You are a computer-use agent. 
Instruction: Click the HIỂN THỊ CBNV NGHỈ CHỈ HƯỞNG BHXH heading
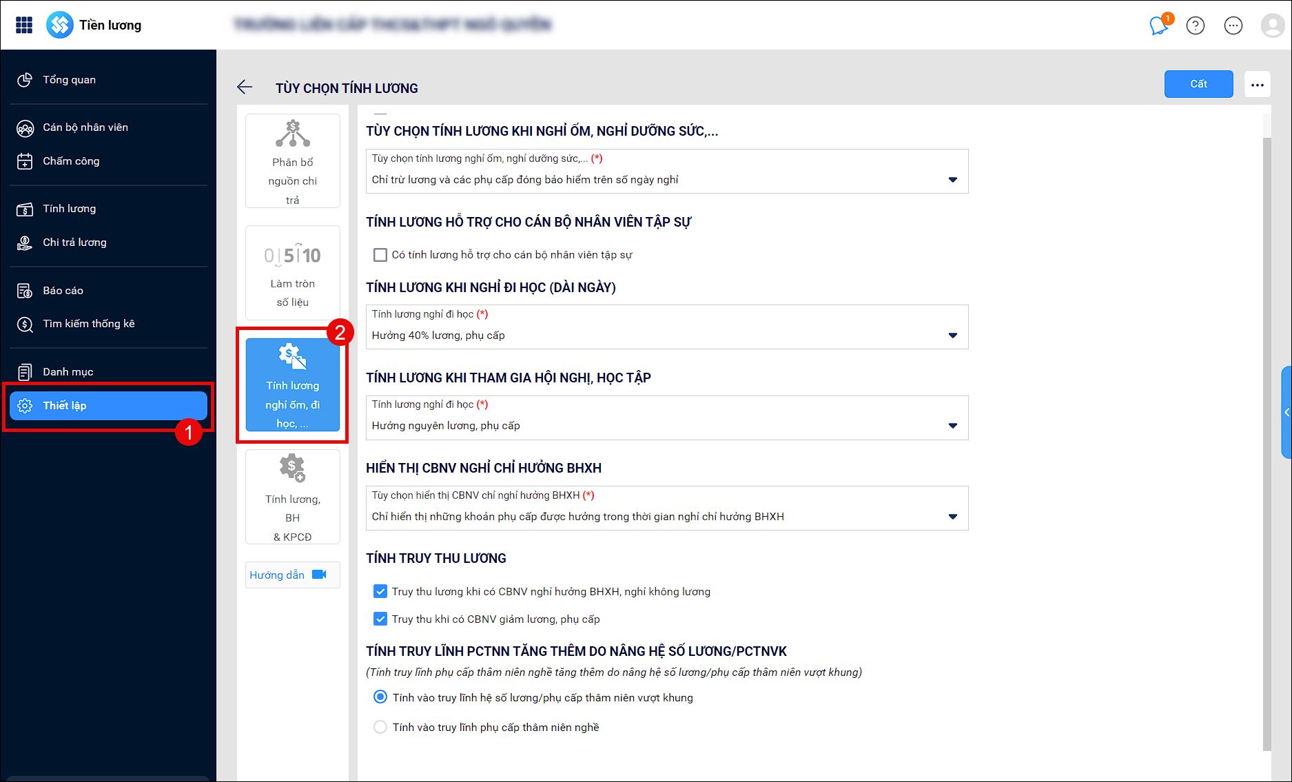coord(484,468)
